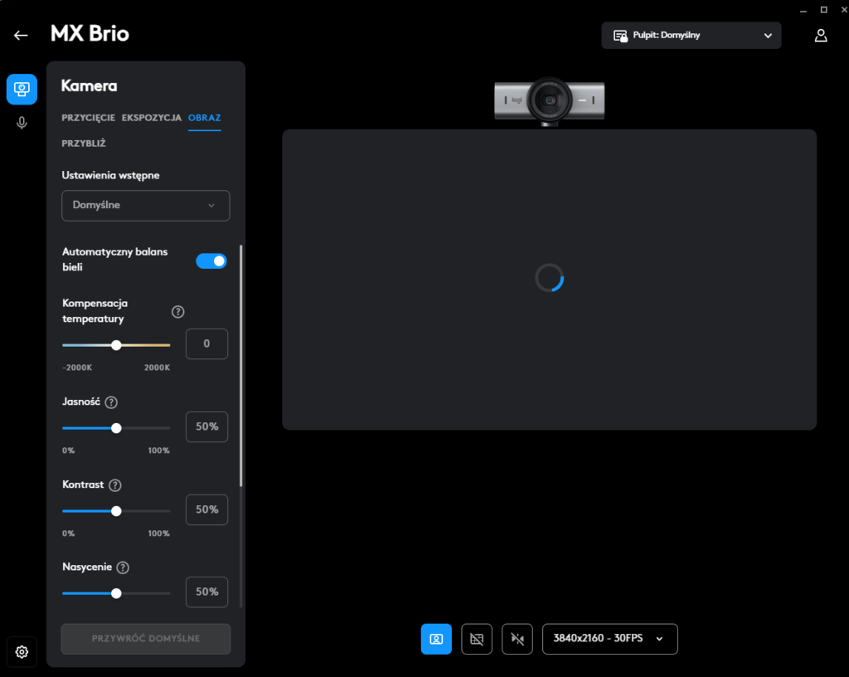Click the Nasycenie value field showing 50%

coord(206,592)
